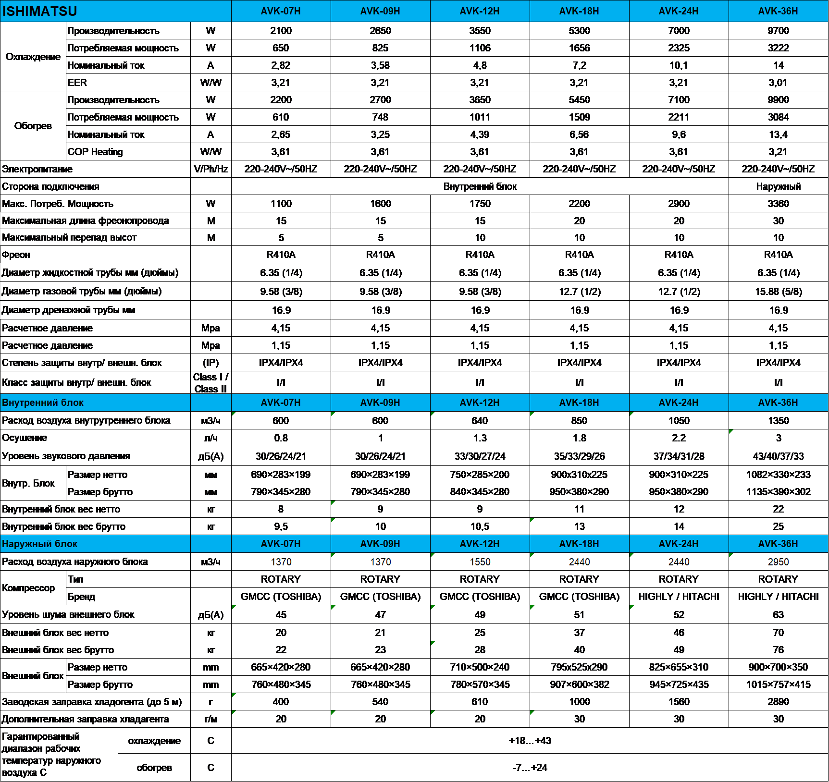Click the cooling capacity value 2100
The height and width of the screenshot is (782, 829).
tap(281, 31)
